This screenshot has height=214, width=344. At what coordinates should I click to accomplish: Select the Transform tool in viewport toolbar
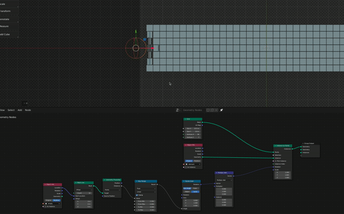point(9,11)
